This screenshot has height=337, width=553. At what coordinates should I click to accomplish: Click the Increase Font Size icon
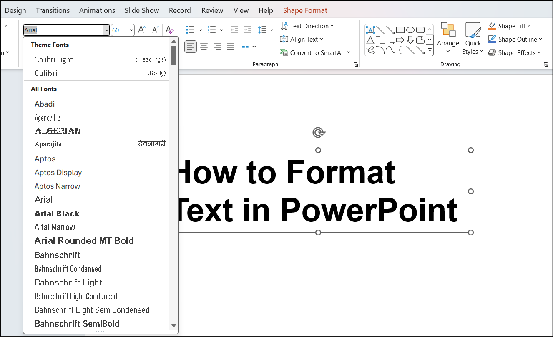click(x=142, y=30)
